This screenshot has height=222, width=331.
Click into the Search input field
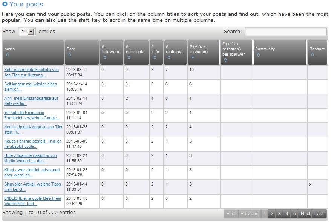285,32
